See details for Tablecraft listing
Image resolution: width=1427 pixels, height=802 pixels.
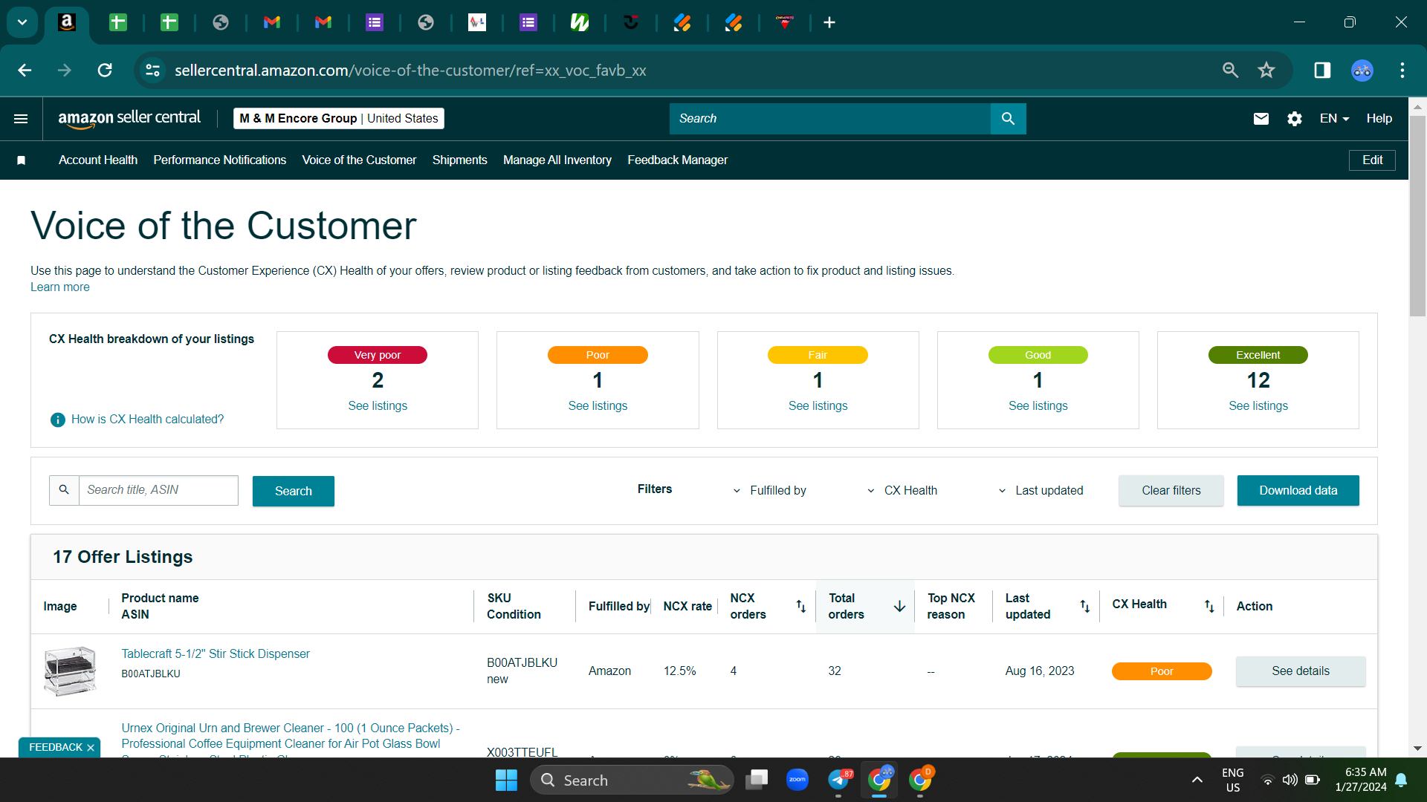1301,671
